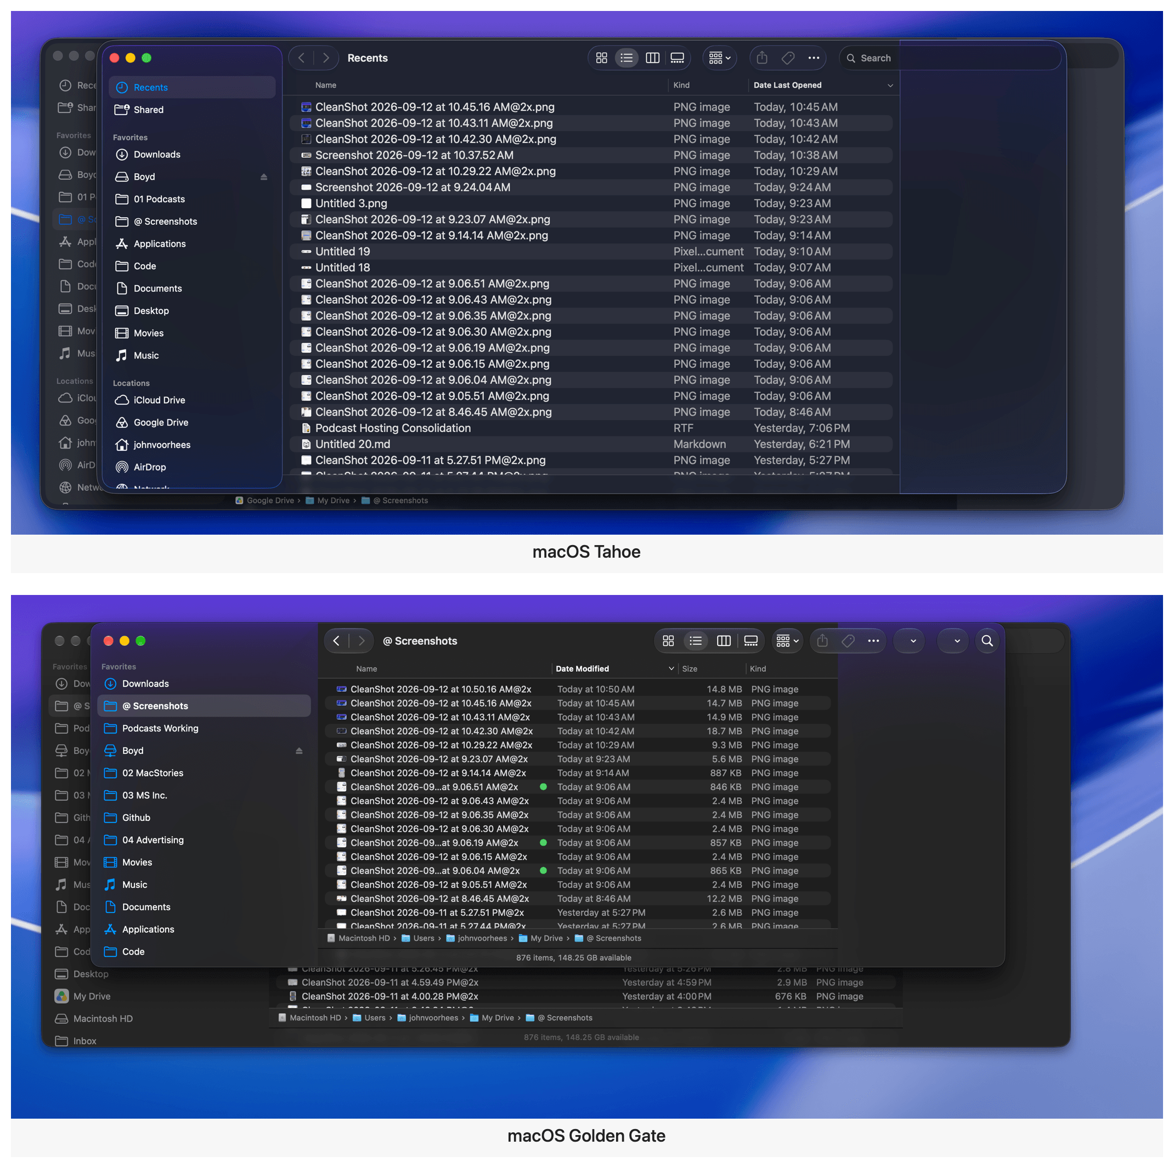Open Google Drive in Tahoe sidebar
Viewport: 1174px width, 1168px height.
[192, 423]
